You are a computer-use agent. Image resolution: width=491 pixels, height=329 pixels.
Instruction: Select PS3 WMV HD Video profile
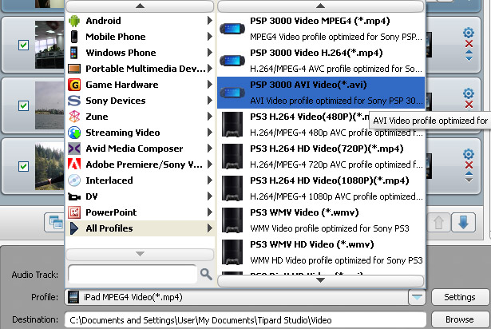click(x=321, y=252)
